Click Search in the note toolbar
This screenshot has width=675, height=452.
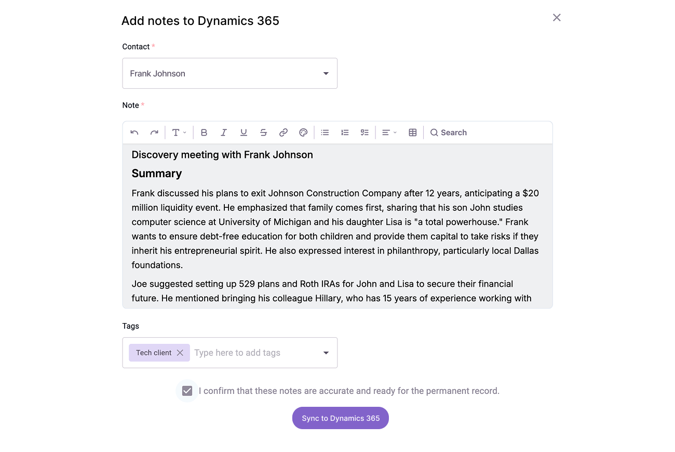tap(449, 132)
